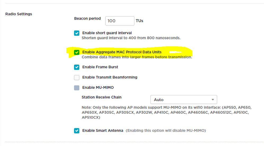Click the "Enable MU-MIMO" label text
The height and width of the screenshot is (146, 264).
pos(98,87)
